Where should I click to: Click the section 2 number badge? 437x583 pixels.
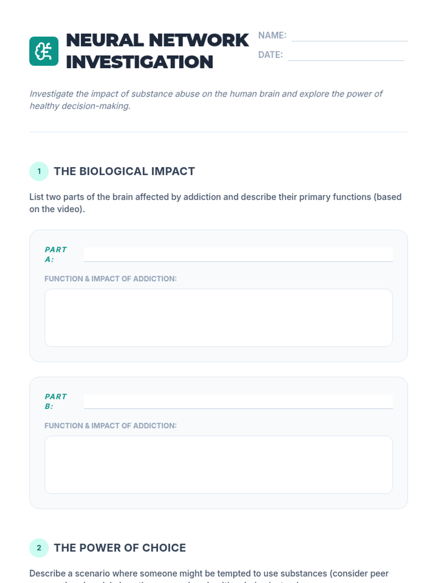click(39, 548)
